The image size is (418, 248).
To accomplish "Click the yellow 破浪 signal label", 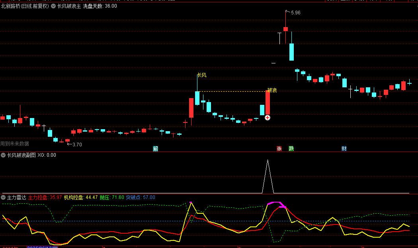I will pos(272,91).
